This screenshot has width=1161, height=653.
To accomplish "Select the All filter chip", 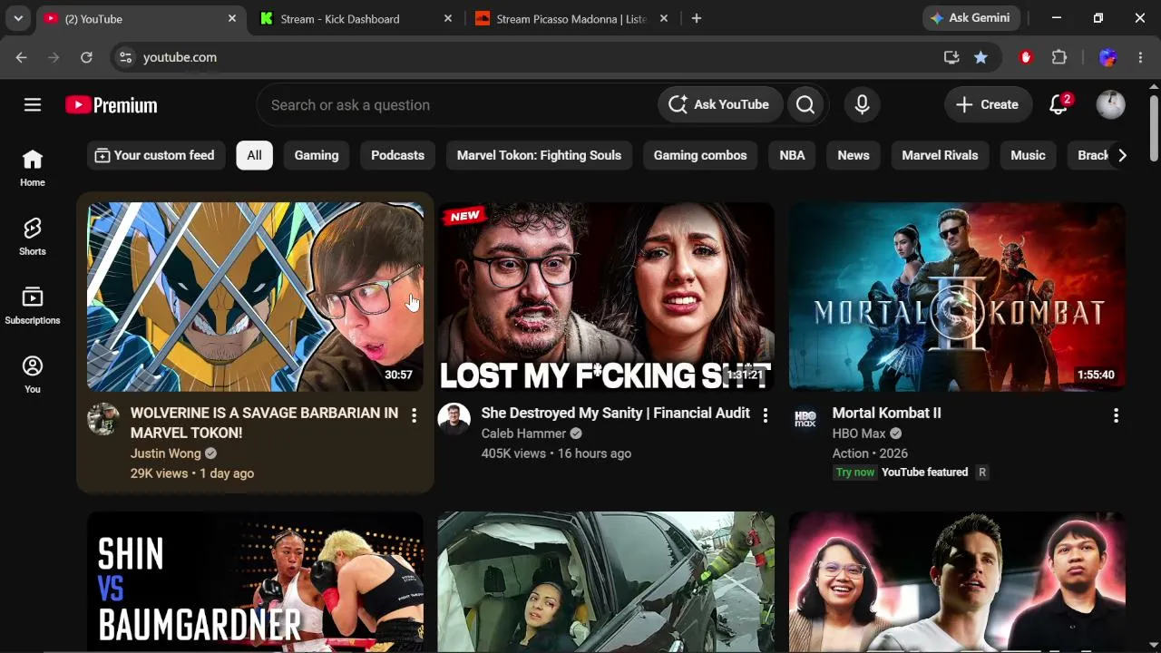I will (x=254, y=155).
